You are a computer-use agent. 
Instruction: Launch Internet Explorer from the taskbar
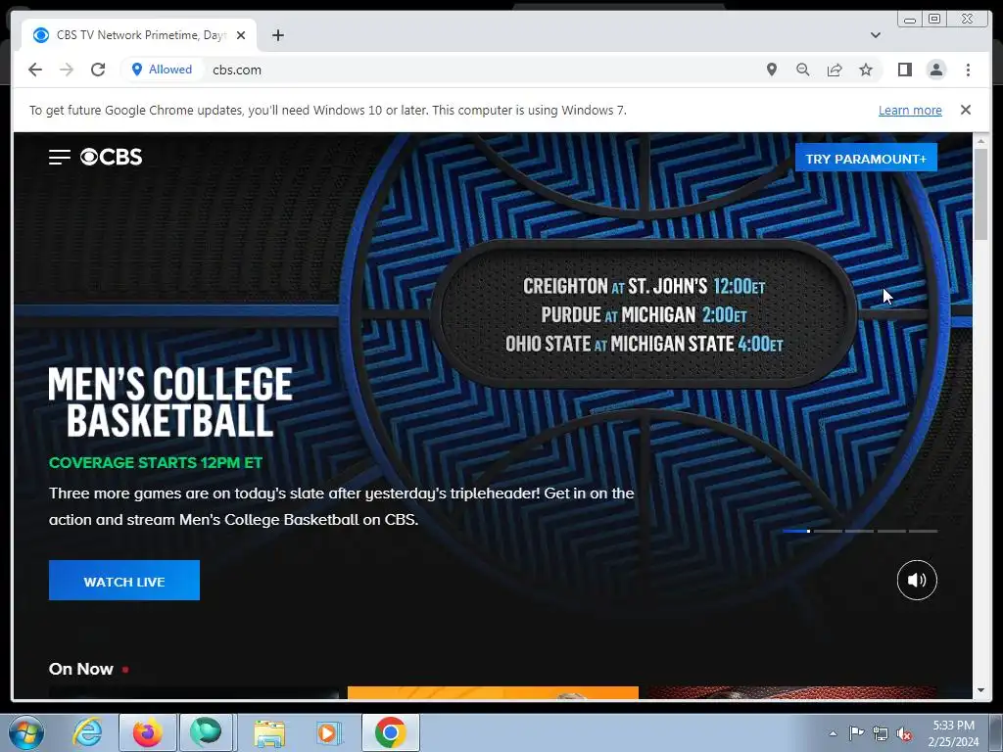coord(87,732)
